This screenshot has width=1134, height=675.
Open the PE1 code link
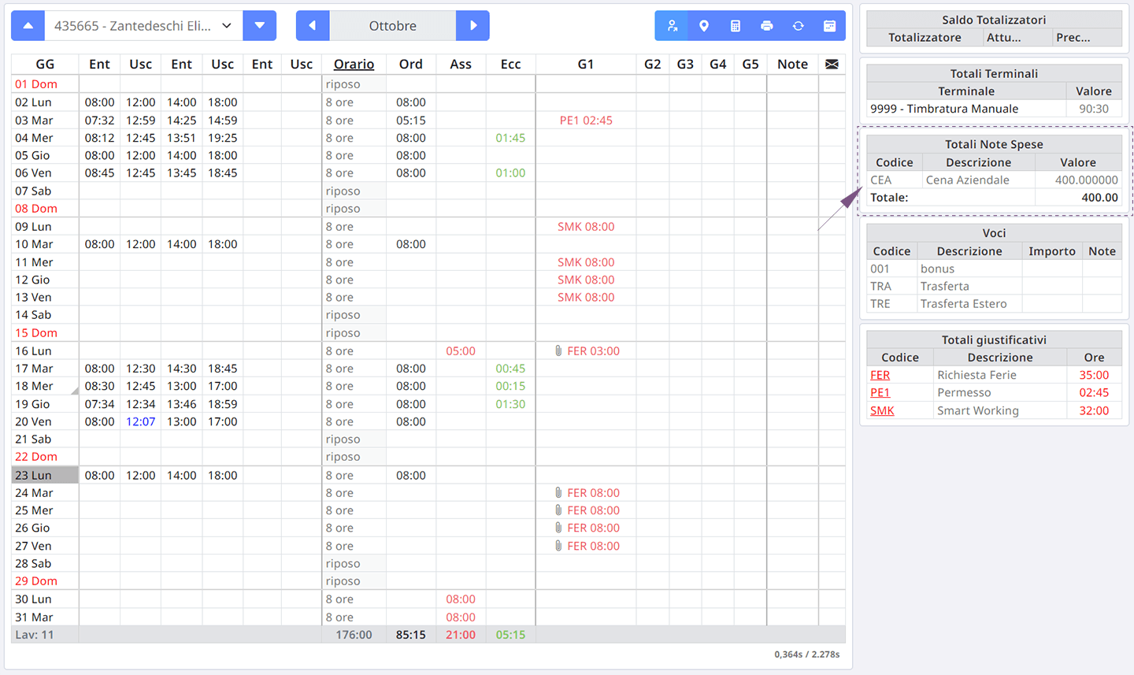pos(880,393)
